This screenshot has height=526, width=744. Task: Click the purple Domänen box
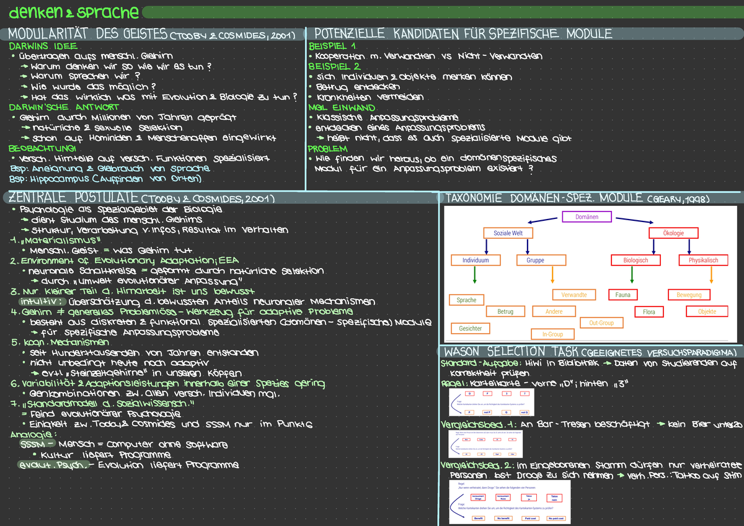[x=587, y=217]
